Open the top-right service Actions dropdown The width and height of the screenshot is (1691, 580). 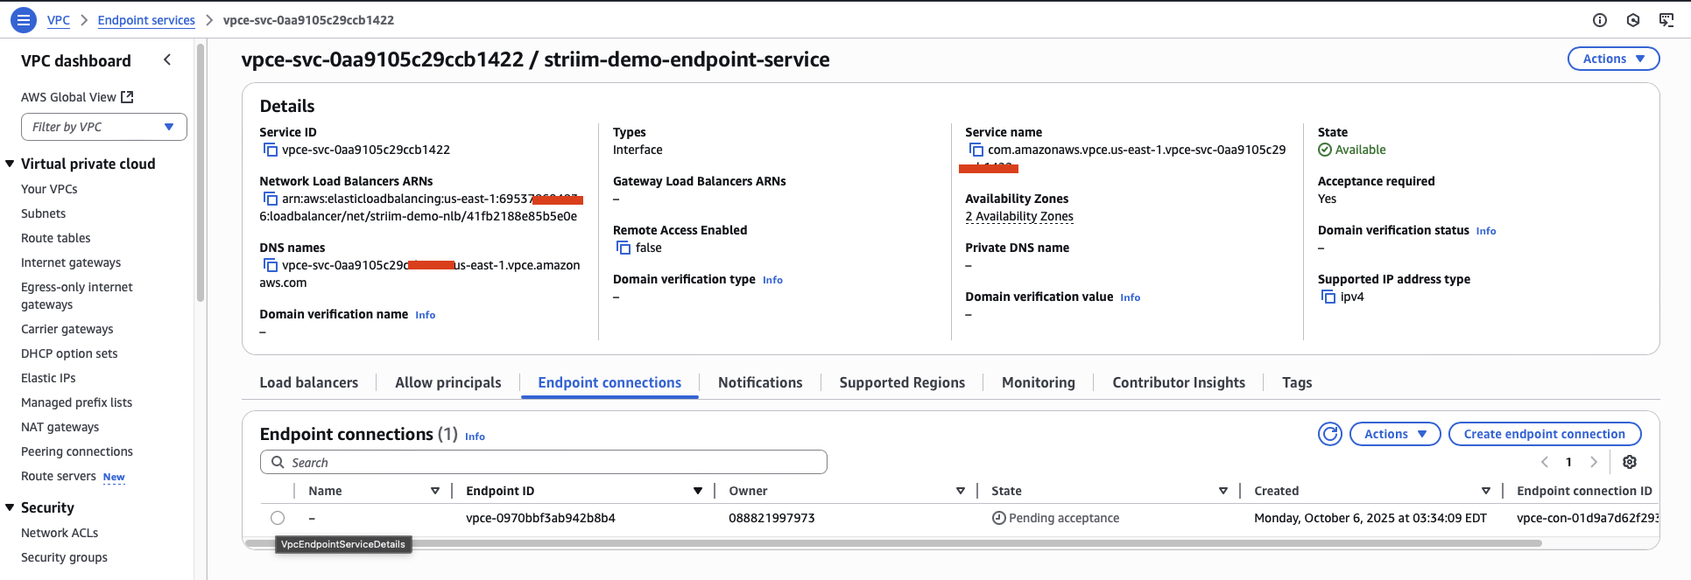[1612, 59]
